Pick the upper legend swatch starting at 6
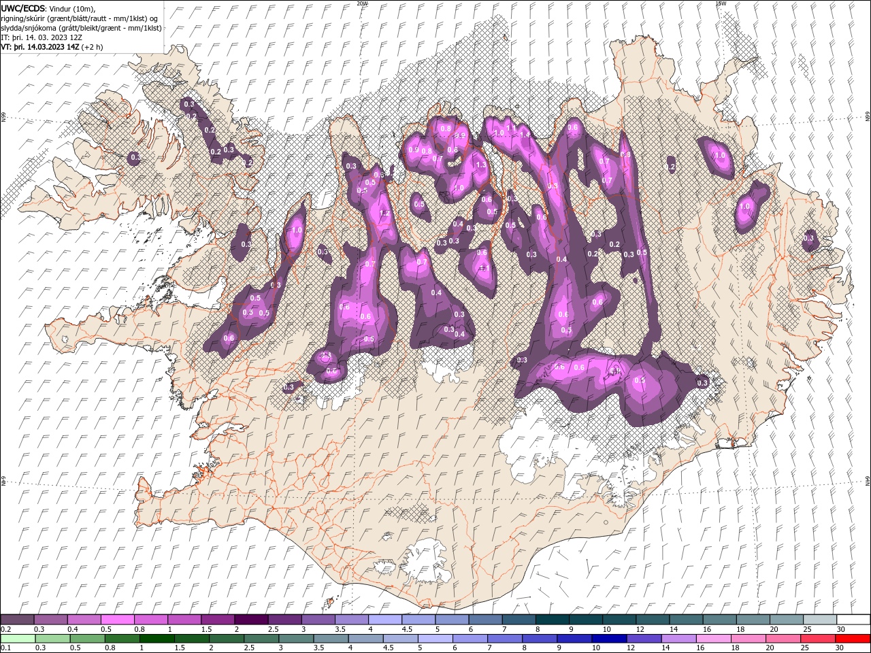The image size is (871, 653). pyautogui.click(x=486, y=619)
